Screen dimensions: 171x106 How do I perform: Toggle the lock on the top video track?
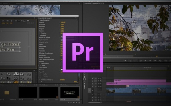93,78
